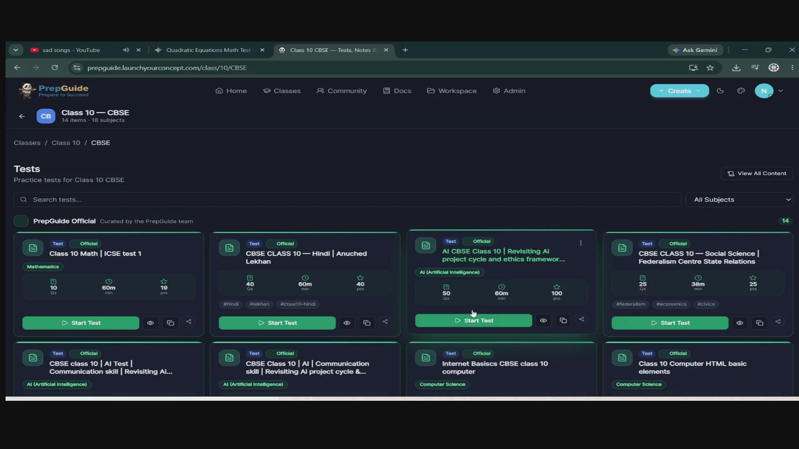Screen dimensions: 799x449
Task: Follow Class 10 breadcrumb link
Action: tap(66, 143)
